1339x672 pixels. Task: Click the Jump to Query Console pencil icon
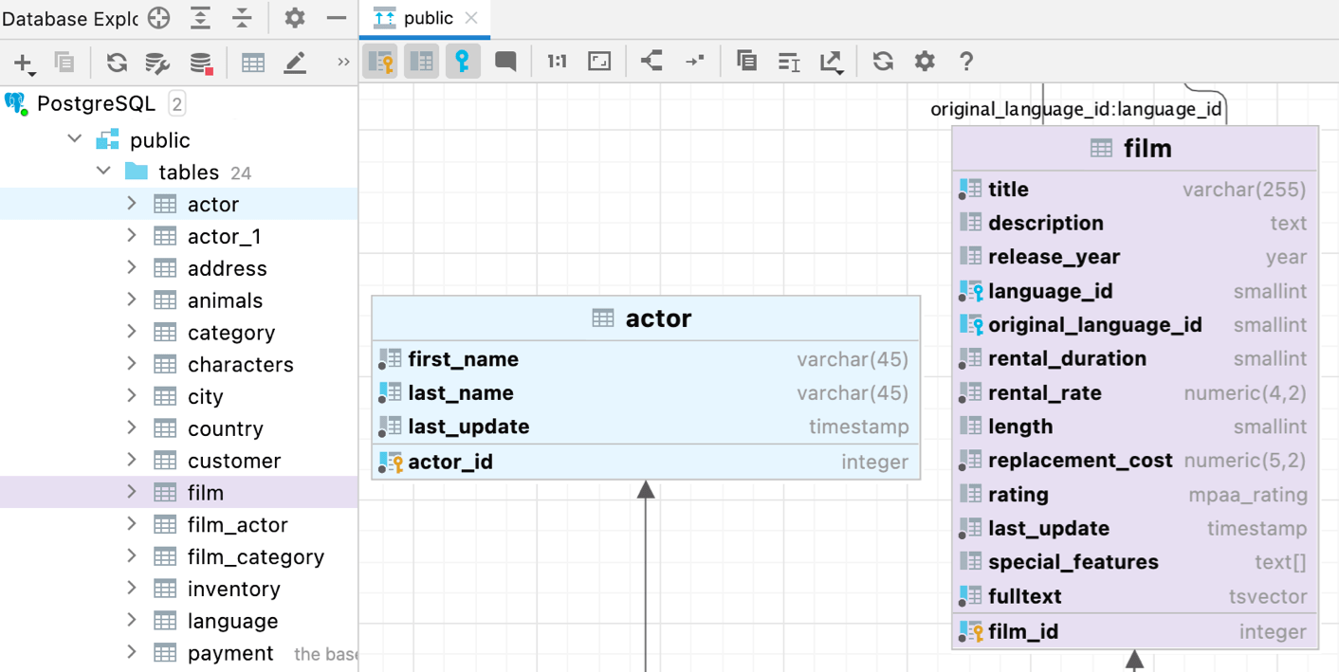pyautogui.click(x=295, y=63)
